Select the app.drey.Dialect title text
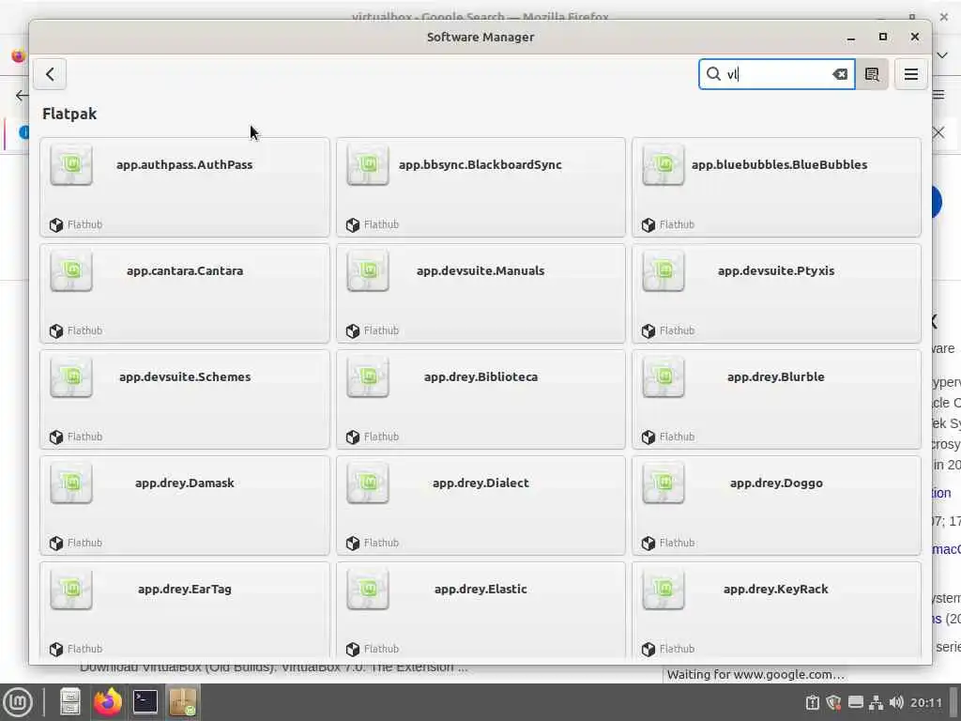This screenshot has width=961, height=721. click(480, 483)
